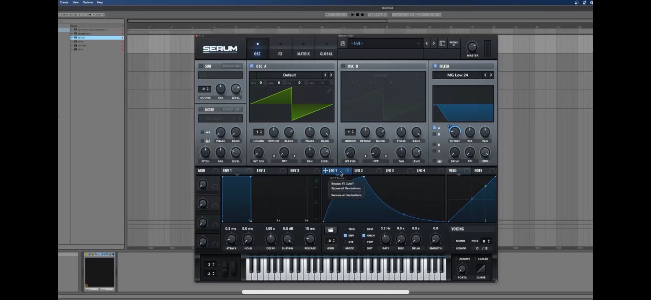Screen dimensions: 651x300
Task: Choose Remove all Destinations from context menu
Action: 346,195
